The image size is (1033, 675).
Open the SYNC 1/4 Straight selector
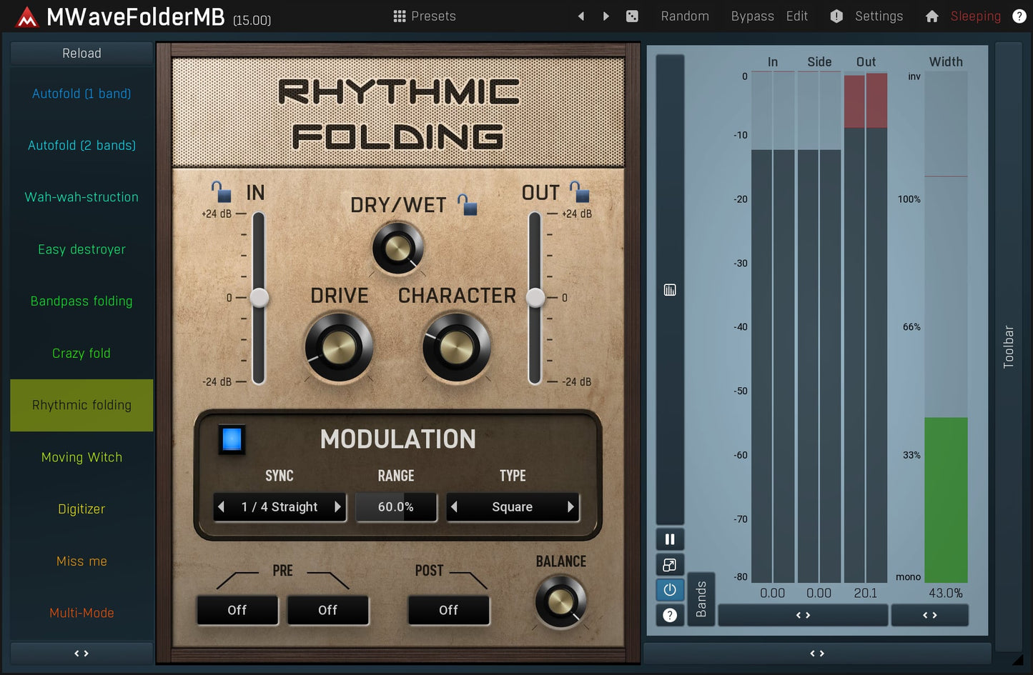tap(279, 507)
